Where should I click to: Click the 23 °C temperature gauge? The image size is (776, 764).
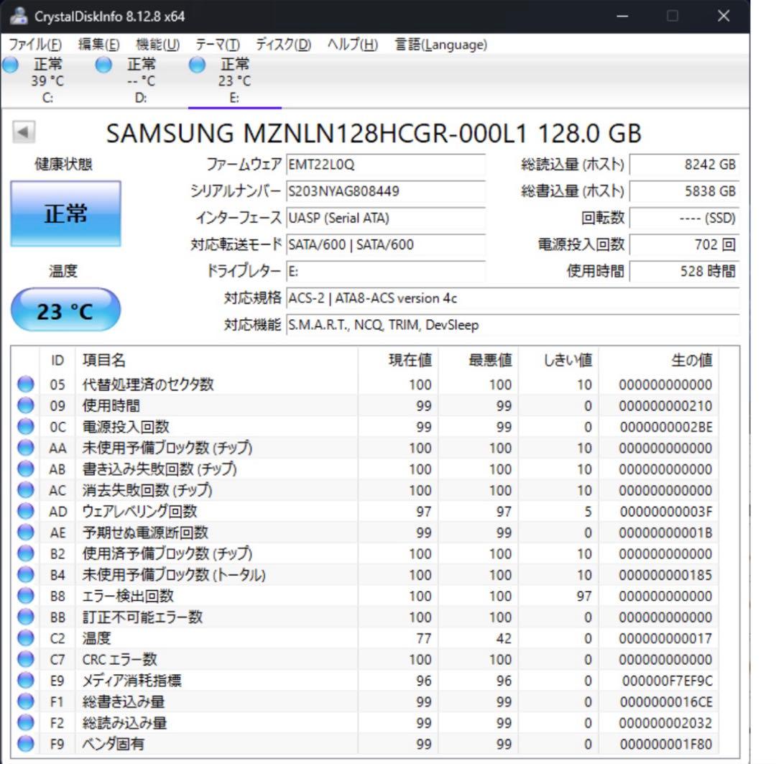tap(65, 308)
